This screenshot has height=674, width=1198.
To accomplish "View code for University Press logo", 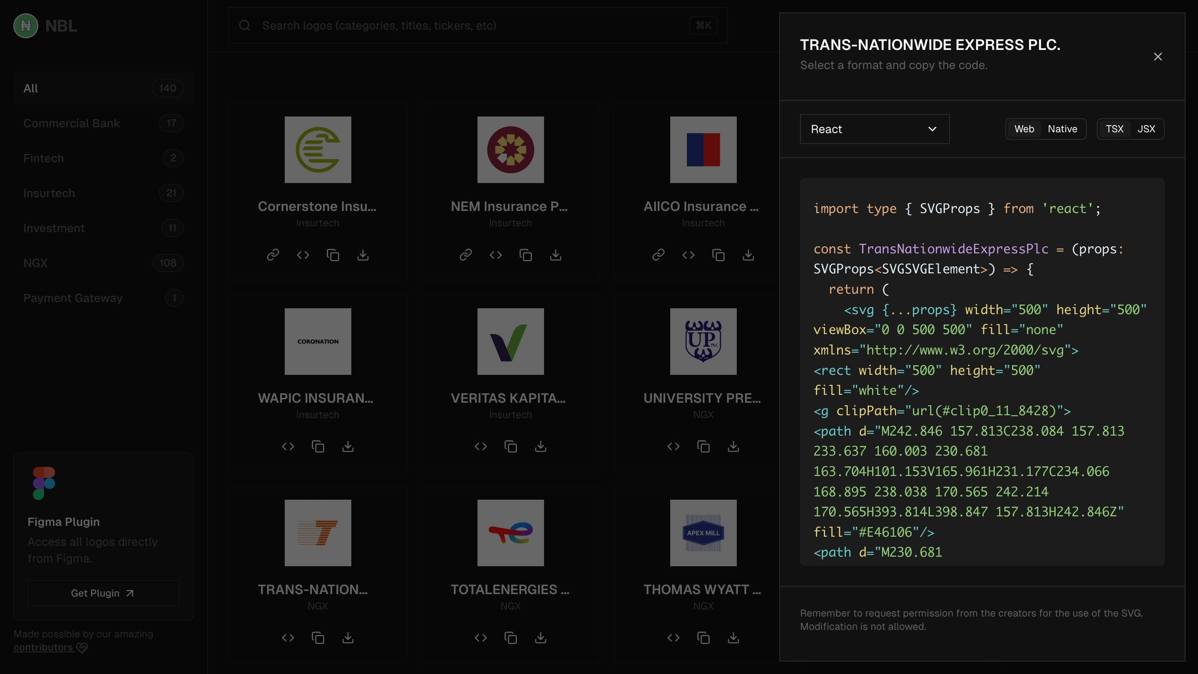I will [674, 446].
